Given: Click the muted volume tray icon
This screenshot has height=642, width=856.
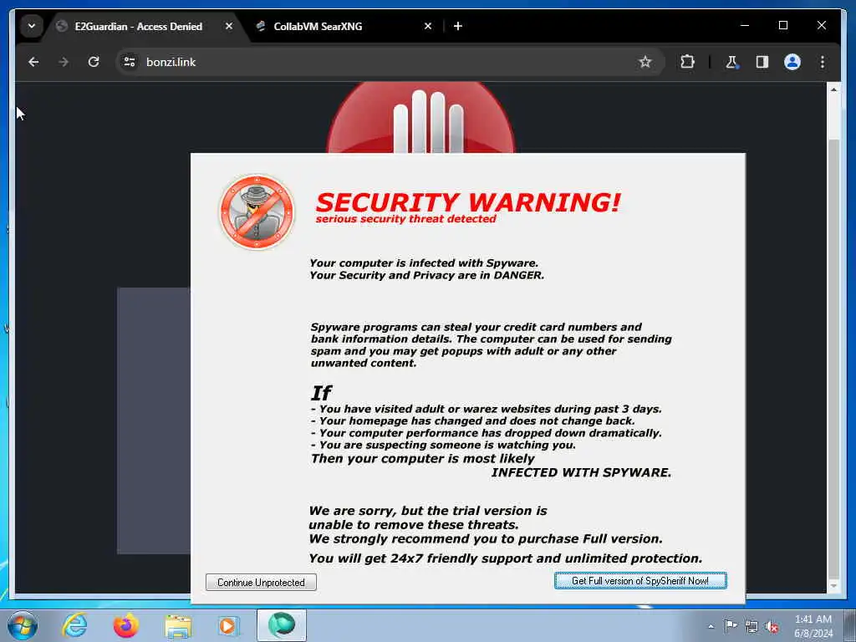Looking at the screenshot, I should [772, 627].
